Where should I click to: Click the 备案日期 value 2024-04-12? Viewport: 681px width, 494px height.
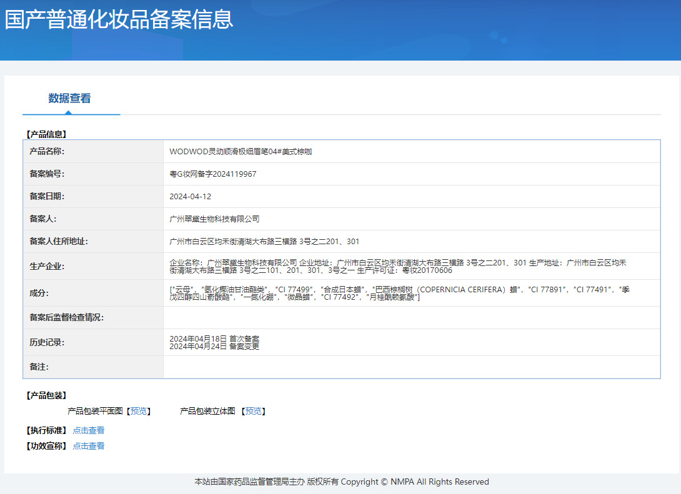tap(191, 197)
